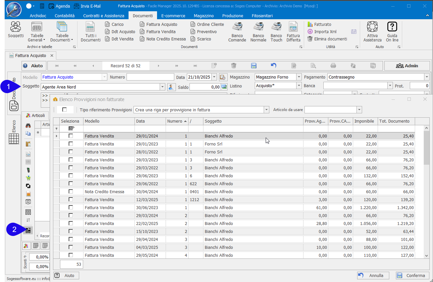Click the save floppy disk toolbar icon
The image size is (433, 282).
click(x=254, y=66)
